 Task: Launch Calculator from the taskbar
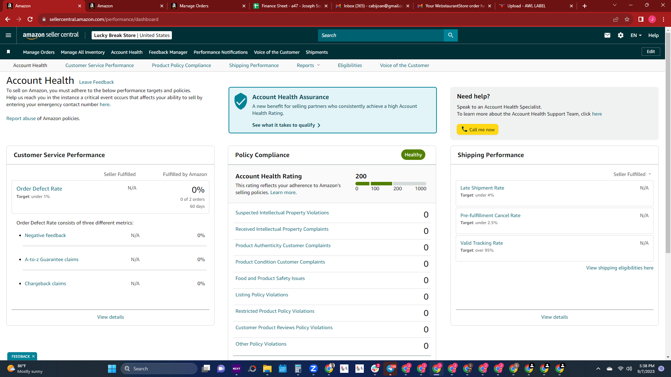pos(298,369)
